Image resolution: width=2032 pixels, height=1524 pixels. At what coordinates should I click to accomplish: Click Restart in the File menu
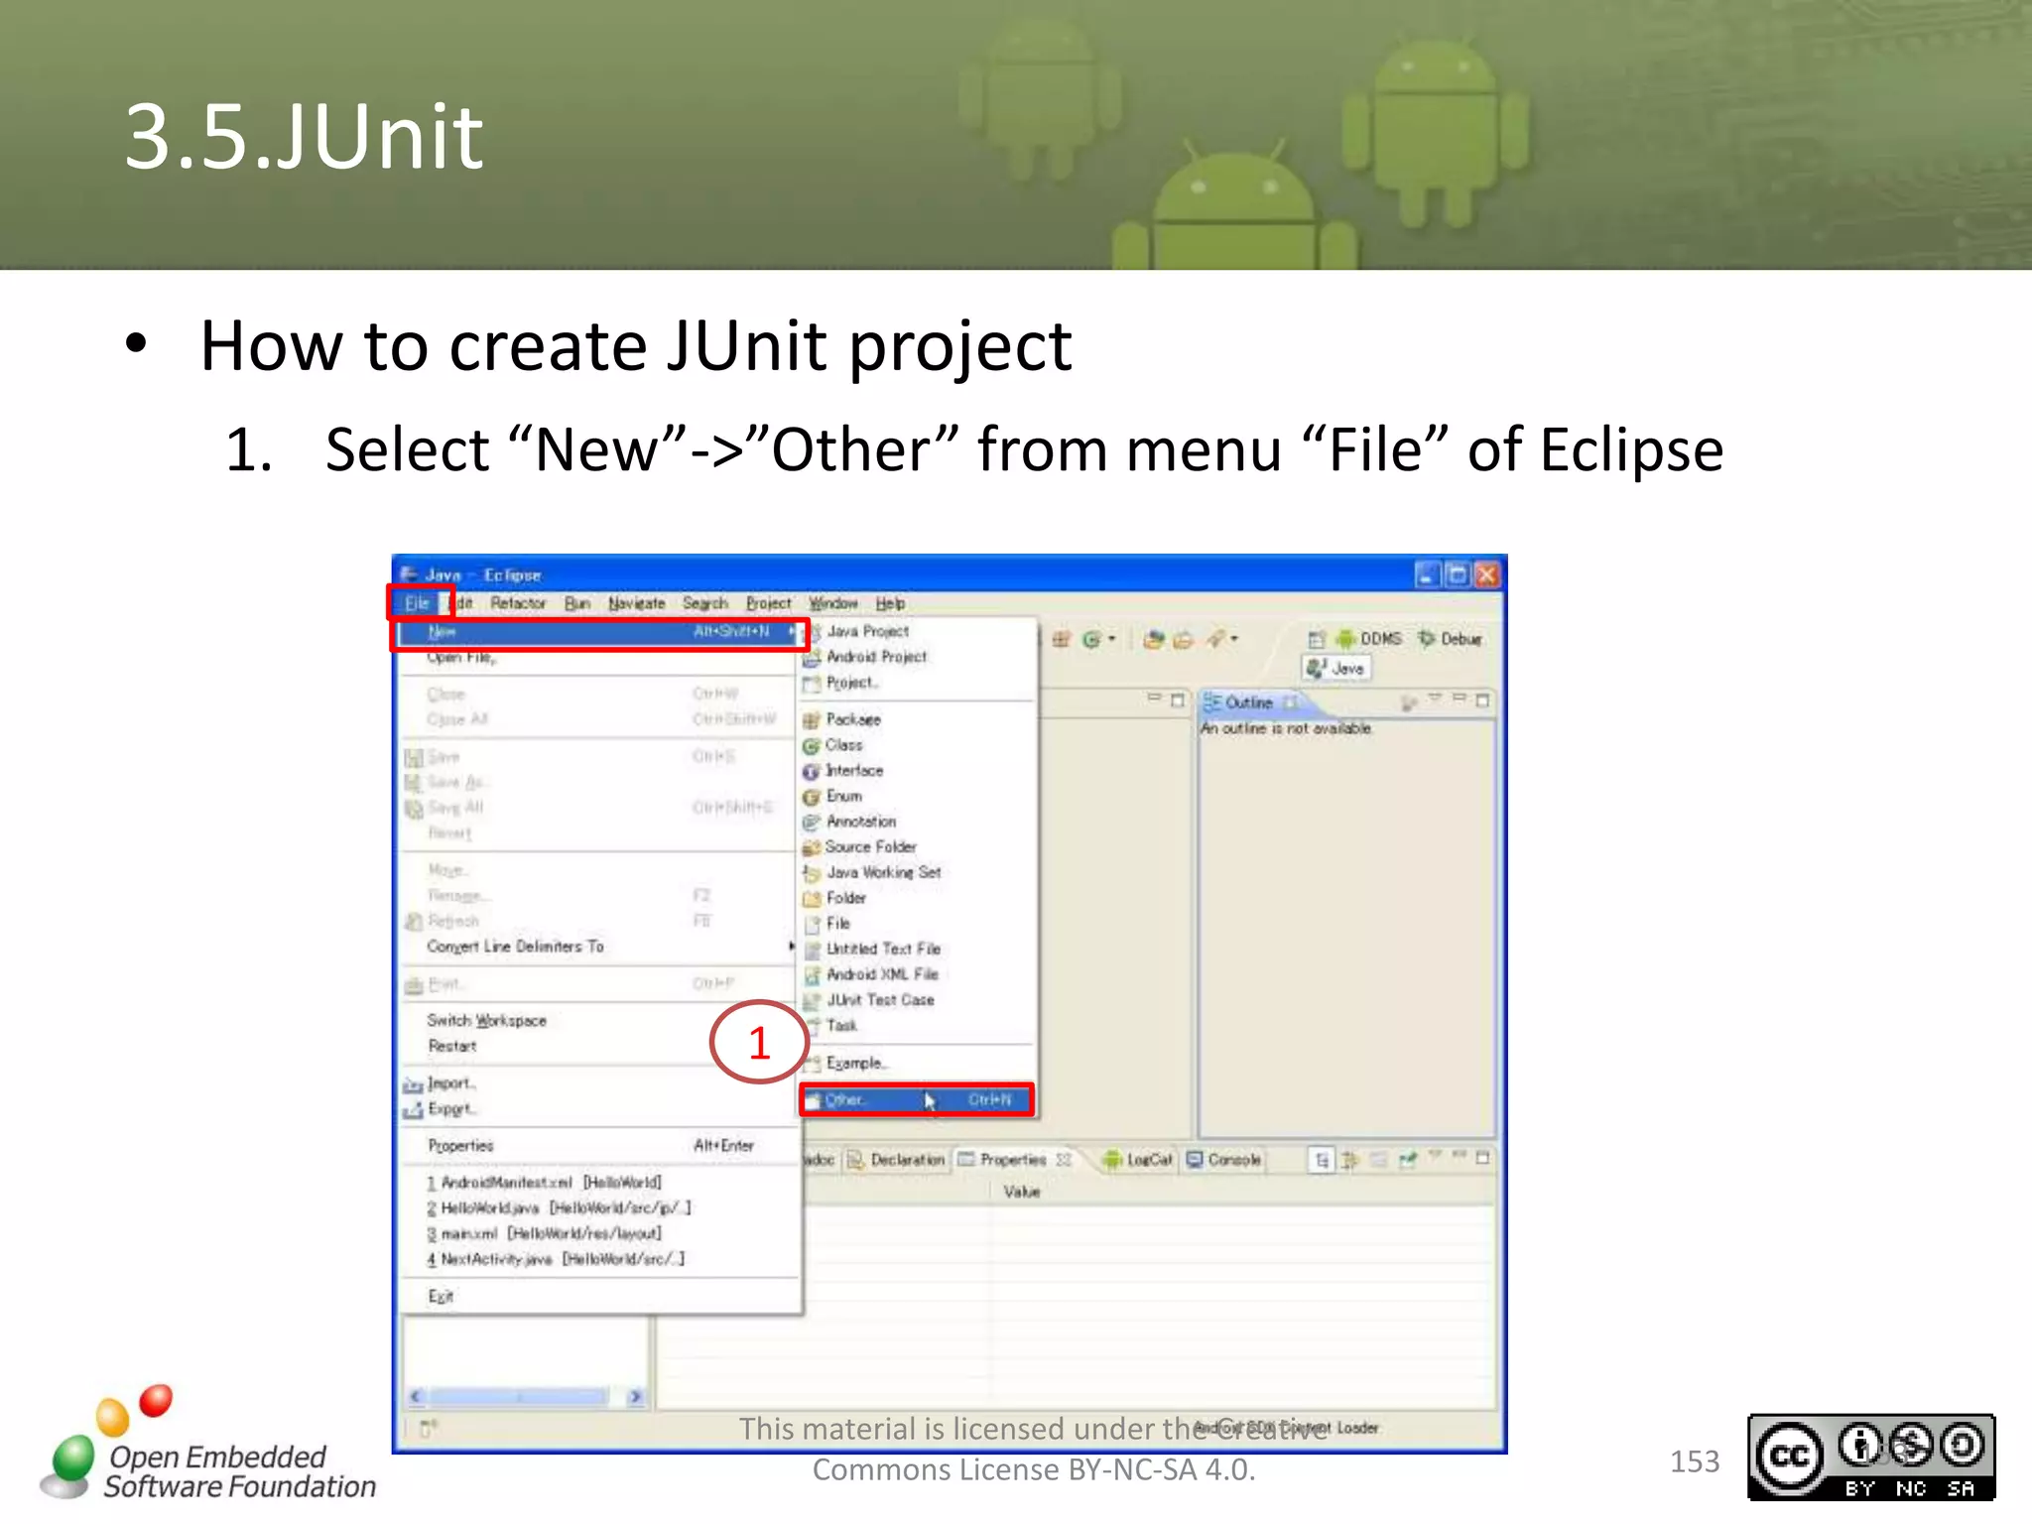pyautogui.click(x=599, y=1046)
